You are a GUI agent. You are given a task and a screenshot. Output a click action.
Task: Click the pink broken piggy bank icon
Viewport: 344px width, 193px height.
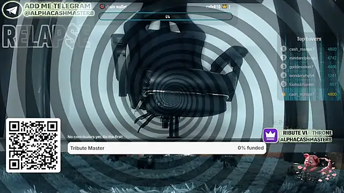point(316,167)
